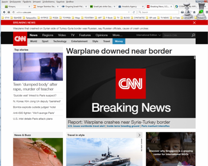This screenshot has width=208, height=166.
Task: Select the Money section tab
Action: 119,41
